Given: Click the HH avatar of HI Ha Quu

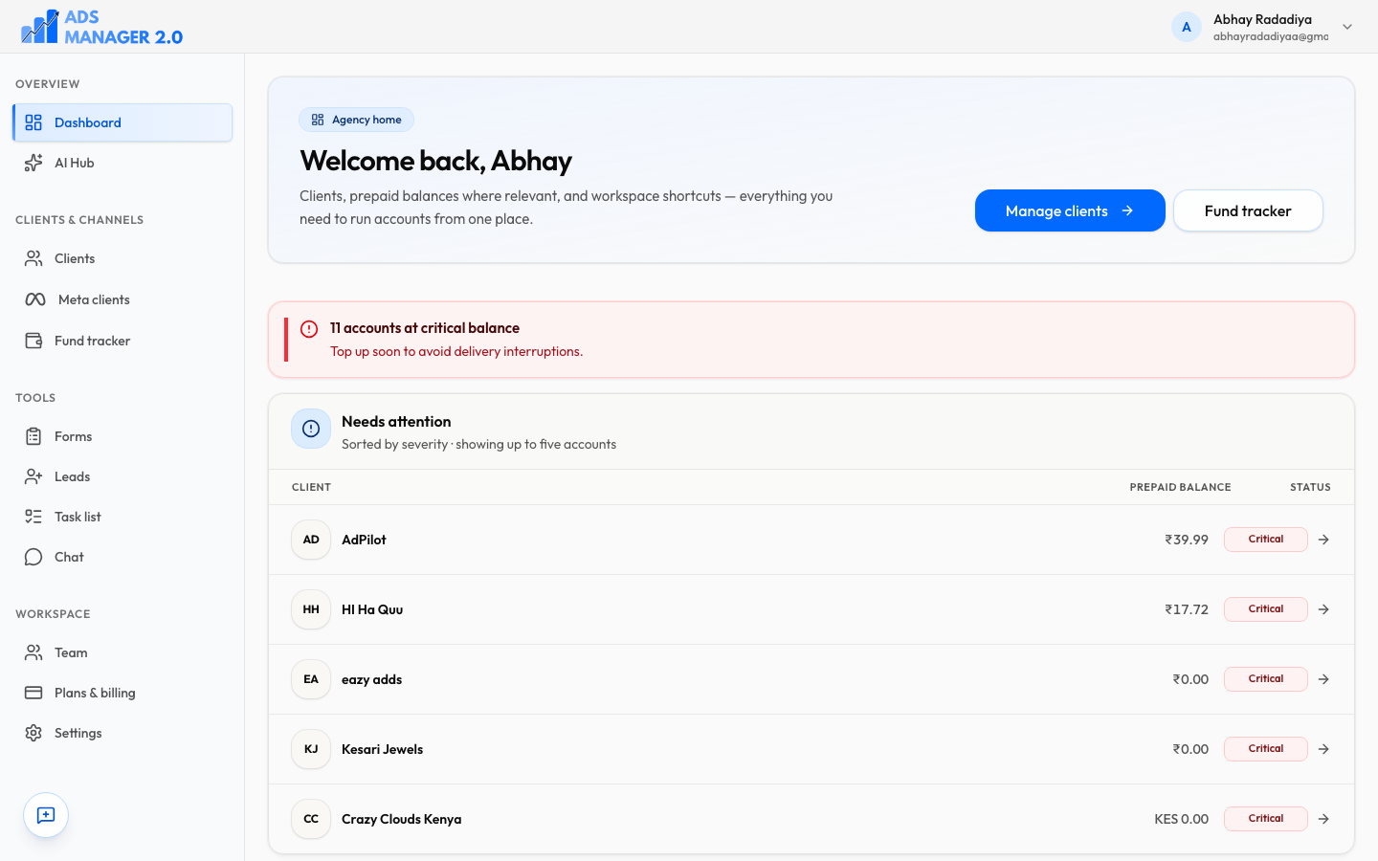Looking at the screenshot, I should (311, 609).
